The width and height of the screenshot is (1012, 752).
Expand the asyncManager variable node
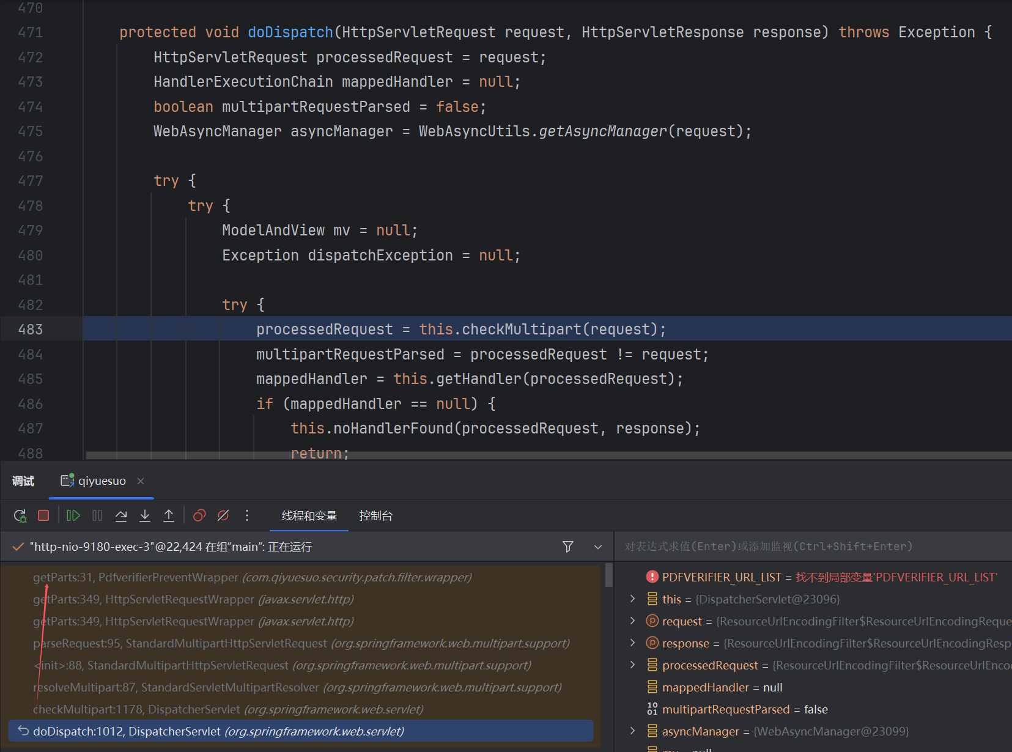633,731
